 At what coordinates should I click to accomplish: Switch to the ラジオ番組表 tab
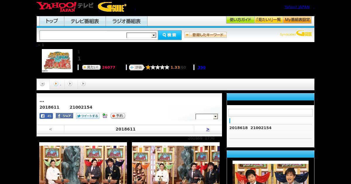(126, 21)
